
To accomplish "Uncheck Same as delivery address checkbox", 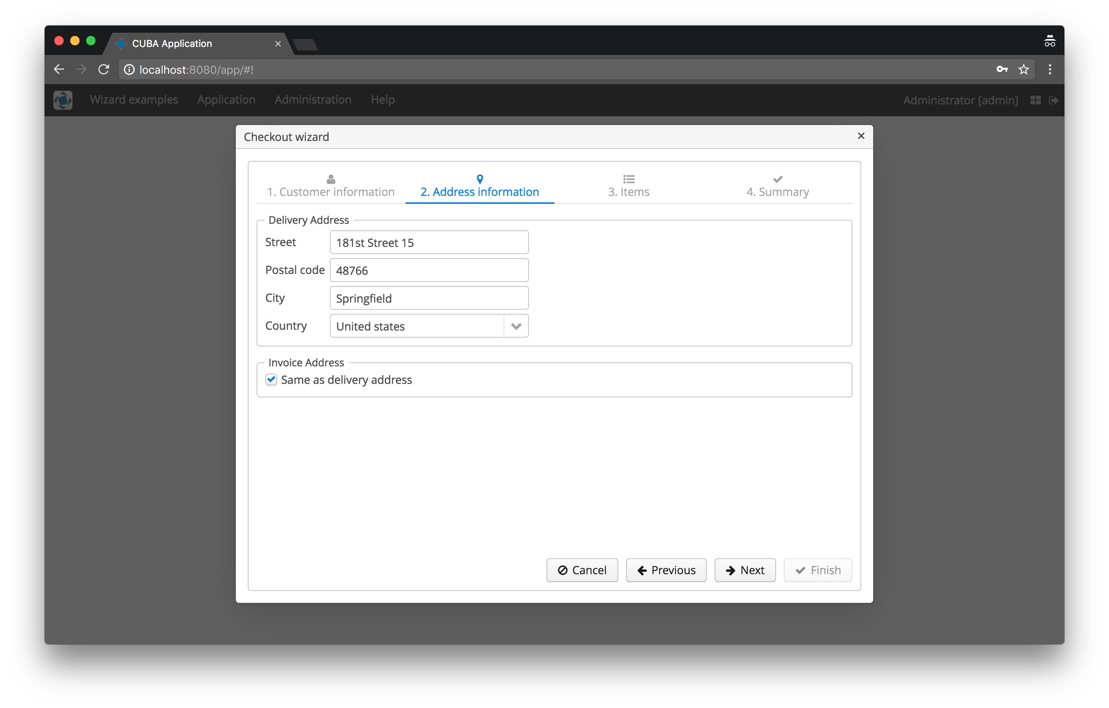I will [x=271, y=379].
